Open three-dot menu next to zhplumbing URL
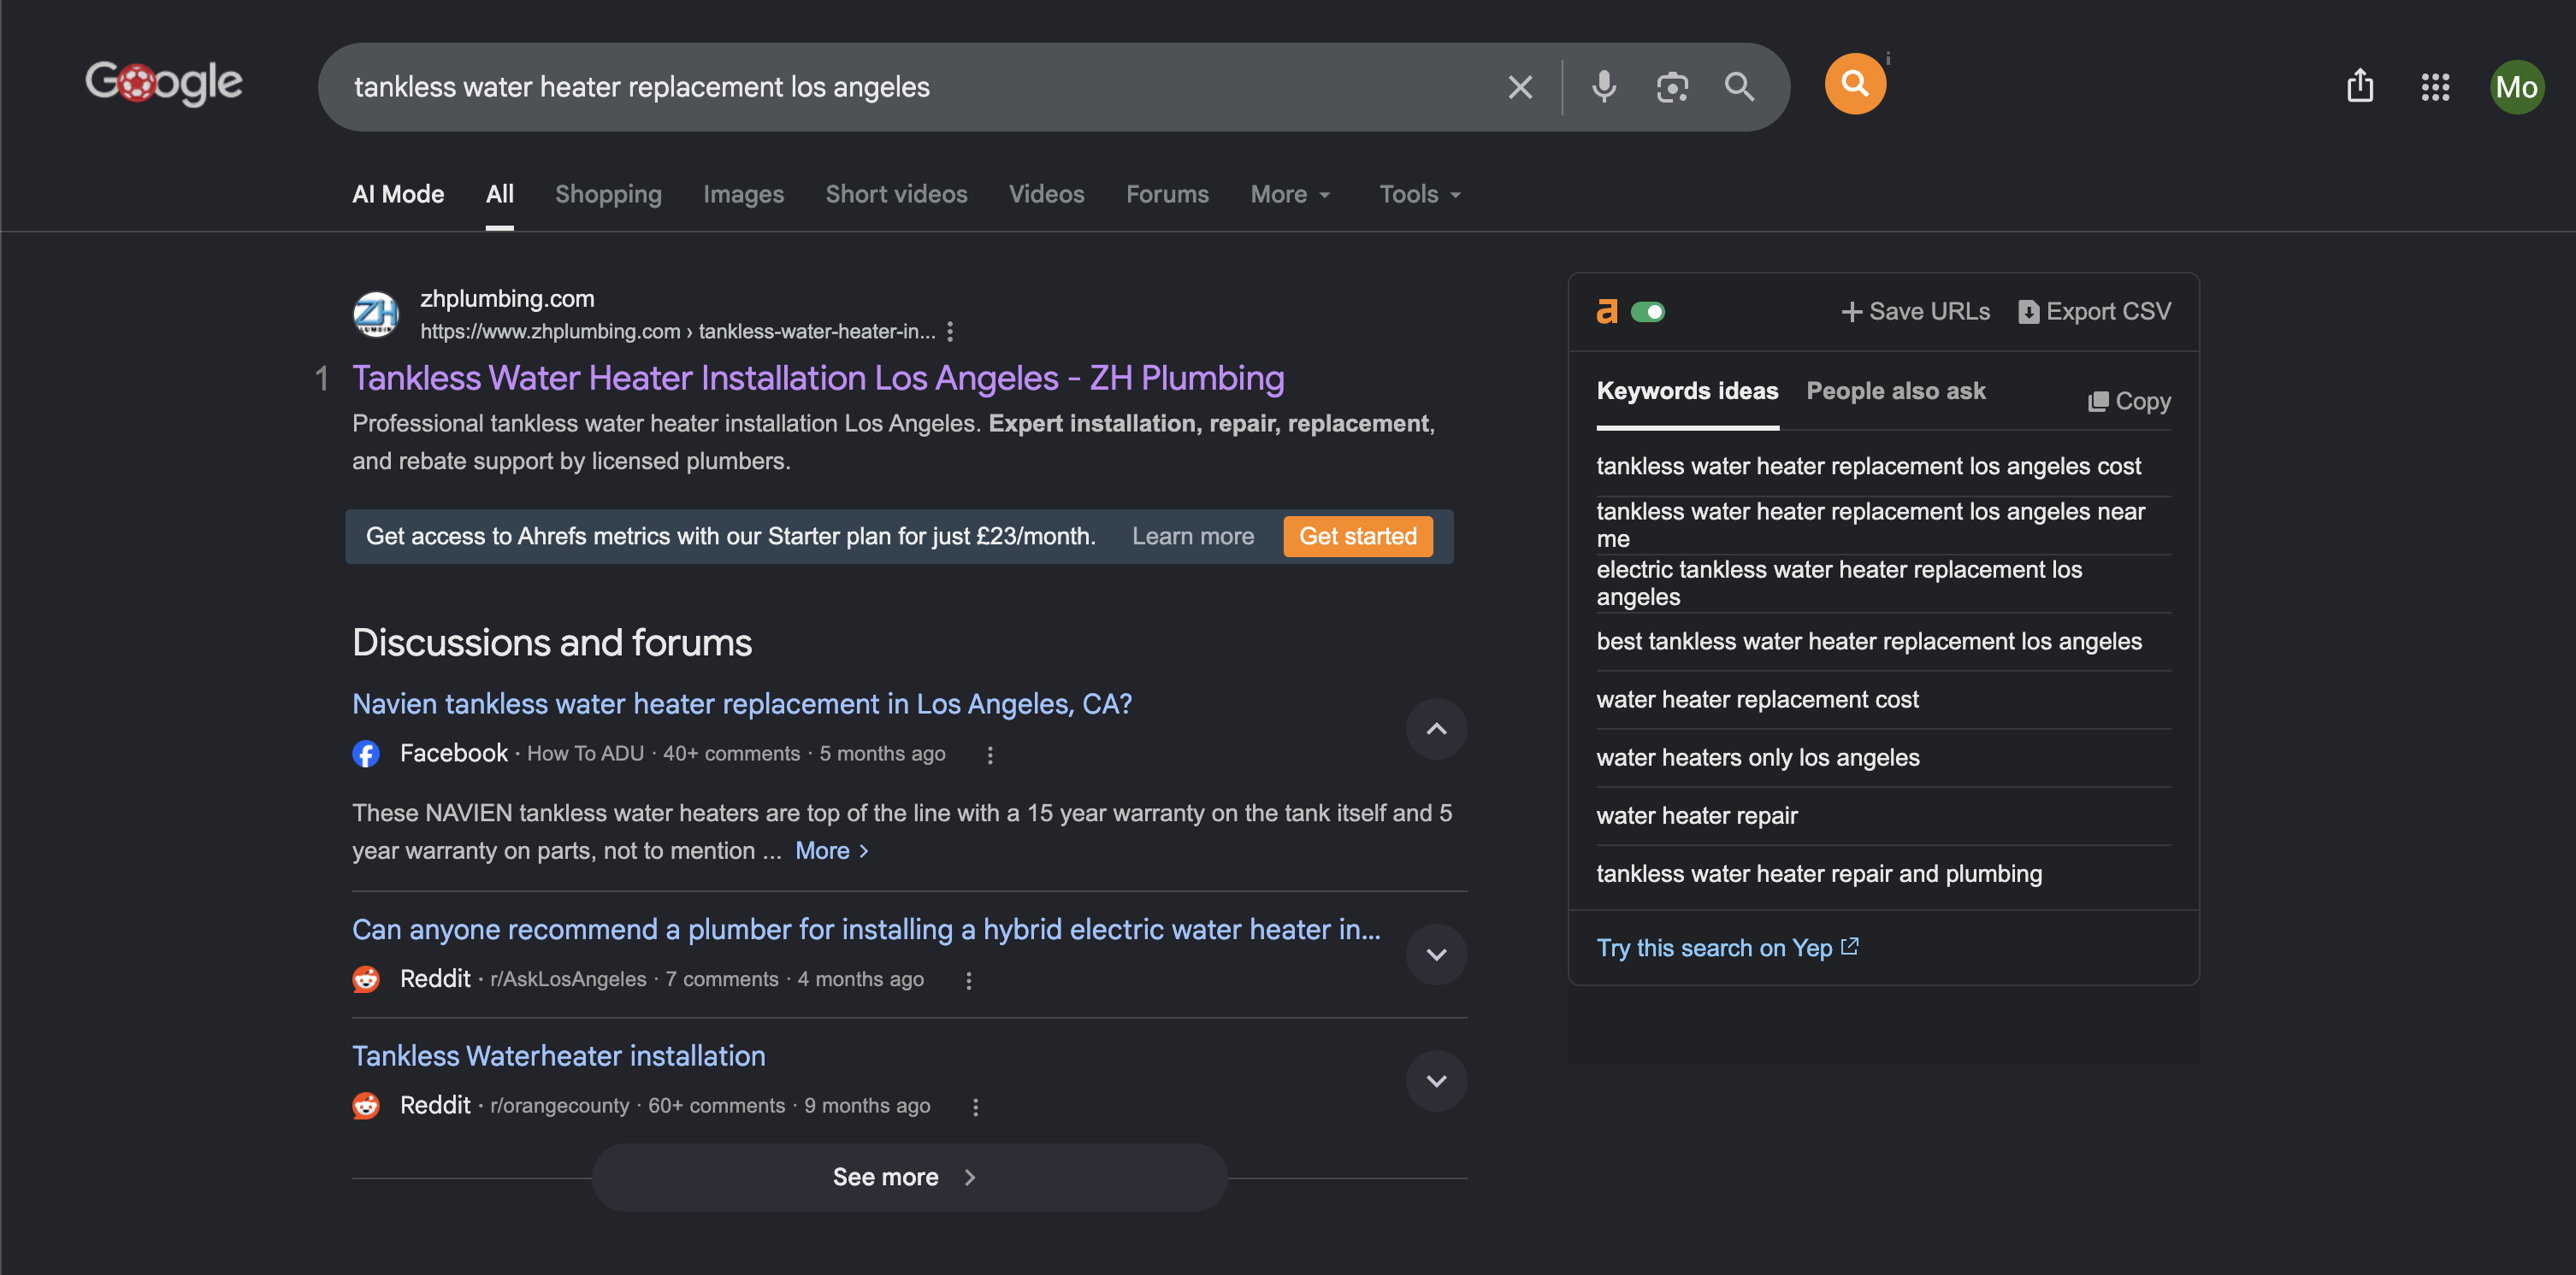This screenshot has width=2576, height=1275. point(950,332)
